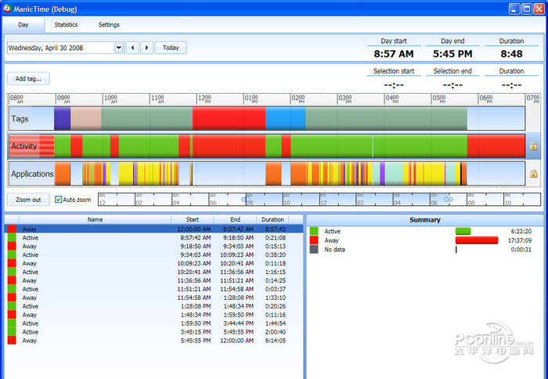Select the Away row starting 5:45:55 PM
This screenshot has height=379, width=548.
(x=153, y=341)
